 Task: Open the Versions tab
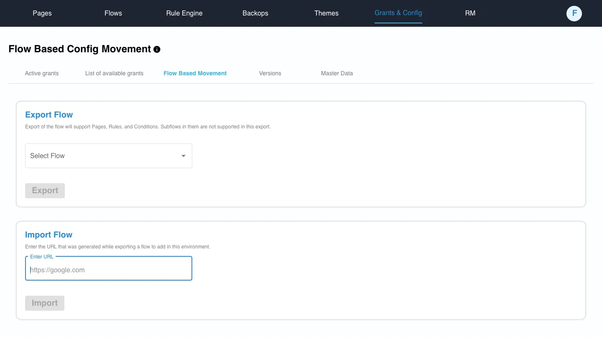coord(270,73)
